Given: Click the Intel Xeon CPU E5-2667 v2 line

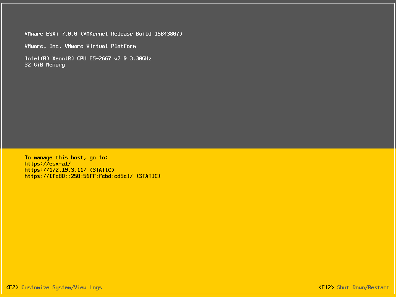Looking at the screenshot, I should 88,59.
